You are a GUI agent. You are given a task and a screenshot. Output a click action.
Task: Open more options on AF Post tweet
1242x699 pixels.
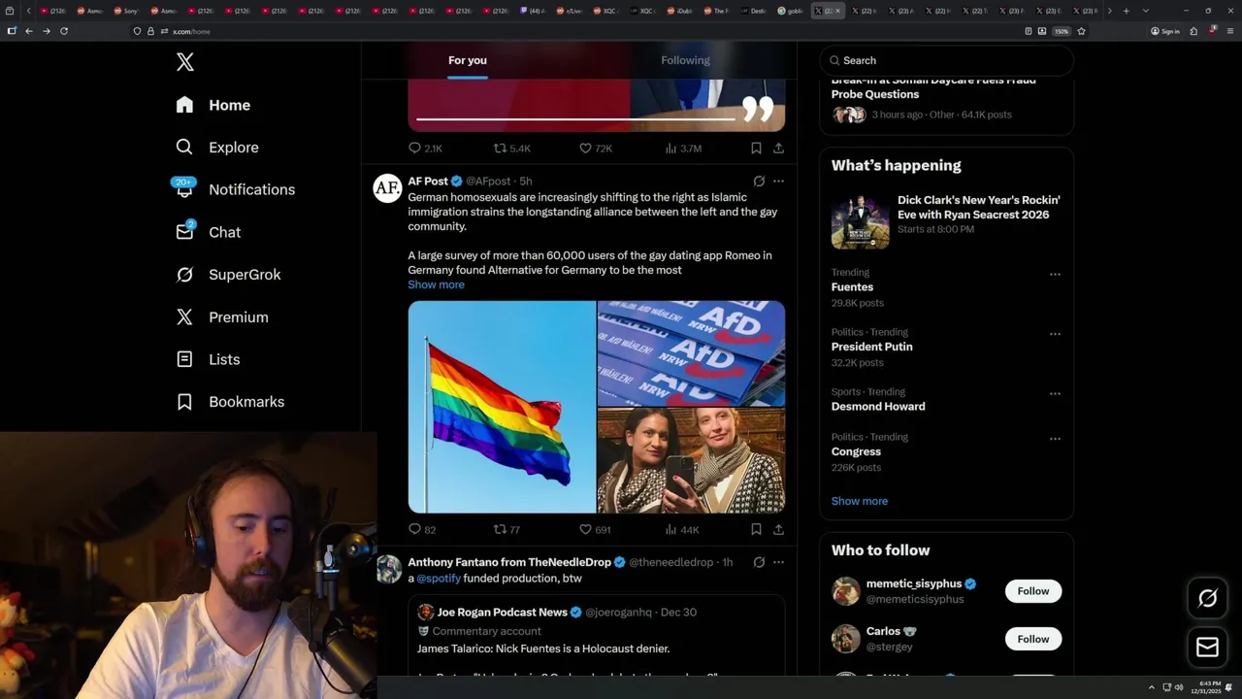(778, 181)
